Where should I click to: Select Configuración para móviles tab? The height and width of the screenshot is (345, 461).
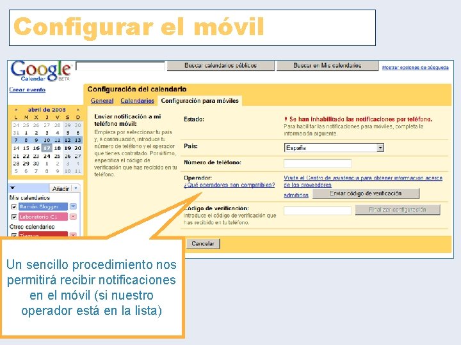[200, 101]
